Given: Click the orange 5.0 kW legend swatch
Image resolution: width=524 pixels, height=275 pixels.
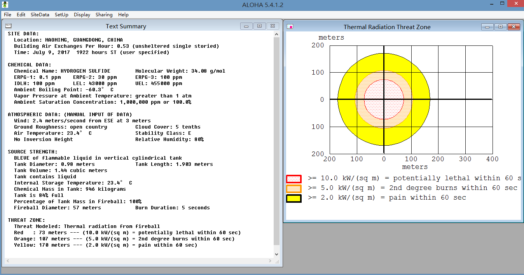Looking at the screenshot, I should point(294,189).
